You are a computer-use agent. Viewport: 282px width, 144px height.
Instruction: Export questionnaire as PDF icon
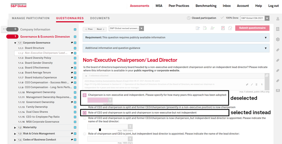click(x=223, y=28)
